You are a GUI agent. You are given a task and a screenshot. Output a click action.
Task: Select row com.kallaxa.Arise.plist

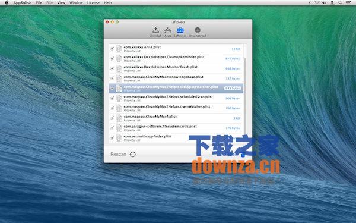(176, 49)
